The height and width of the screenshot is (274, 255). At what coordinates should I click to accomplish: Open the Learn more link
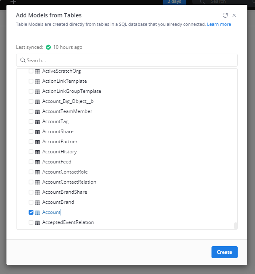[219, 24]
